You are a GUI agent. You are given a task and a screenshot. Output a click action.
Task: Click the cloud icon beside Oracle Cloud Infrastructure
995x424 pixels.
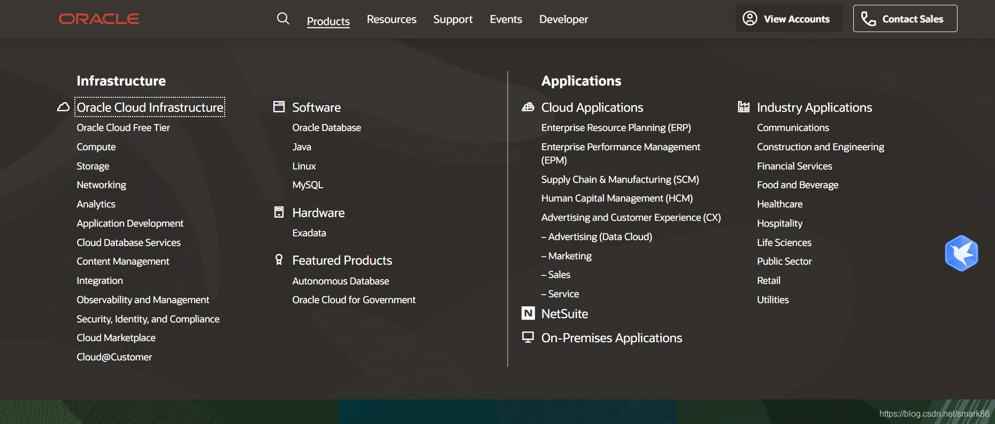(63, 107)
